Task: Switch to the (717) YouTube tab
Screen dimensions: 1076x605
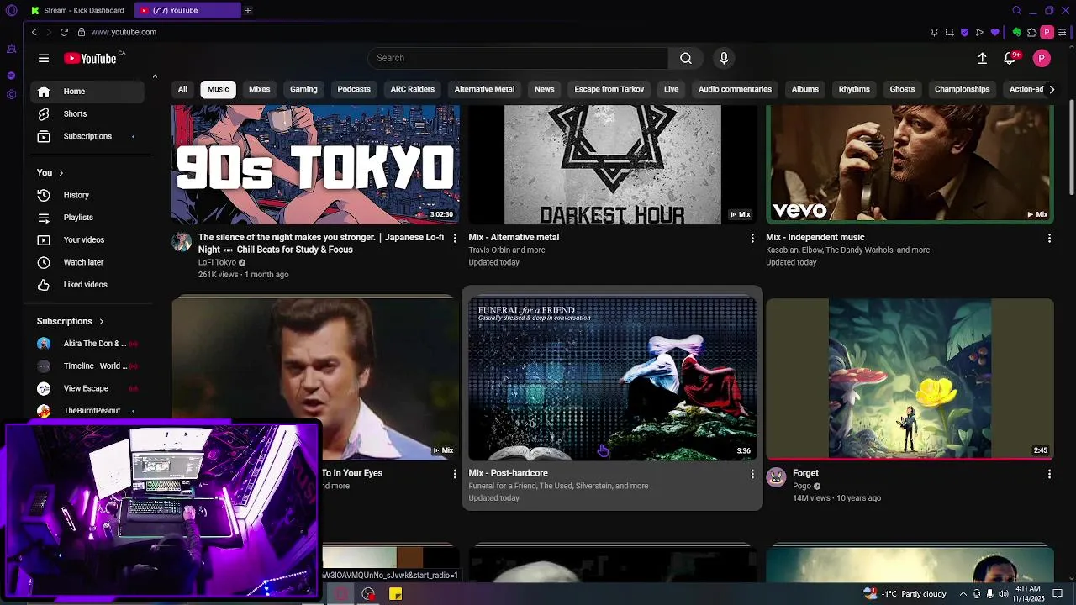Action: tap(187, 10)
